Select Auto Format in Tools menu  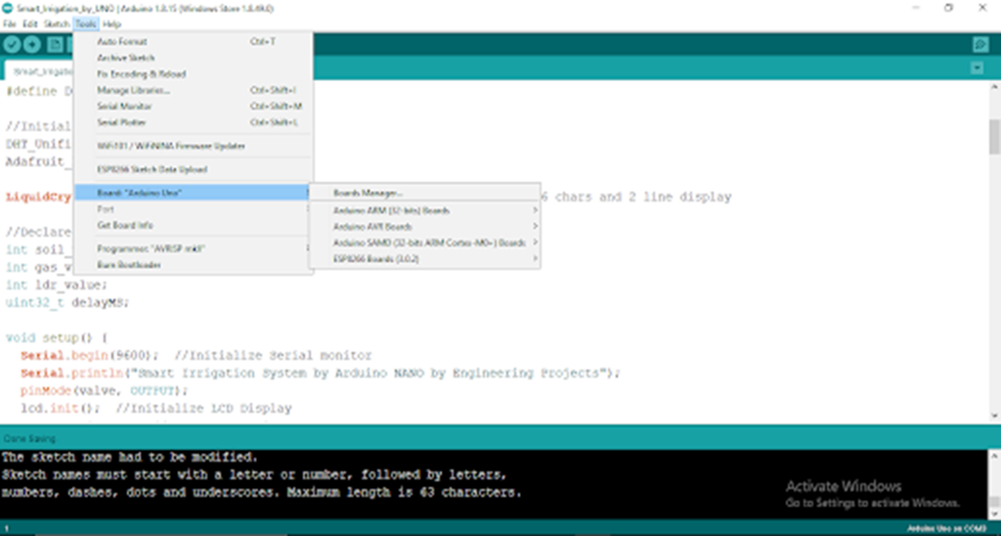[x=193, y=41]
